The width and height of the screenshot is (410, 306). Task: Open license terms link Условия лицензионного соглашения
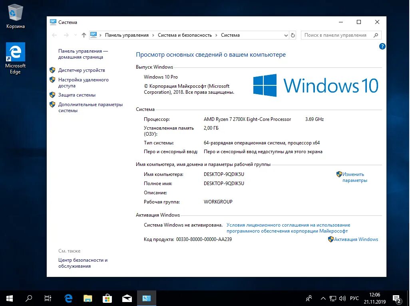(288, 228)
